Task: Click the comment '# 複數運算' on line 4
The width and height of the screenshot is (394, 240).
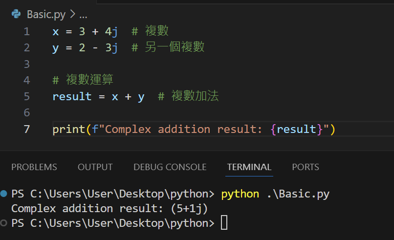Action: pyautogui.click(x=83, y=80)
